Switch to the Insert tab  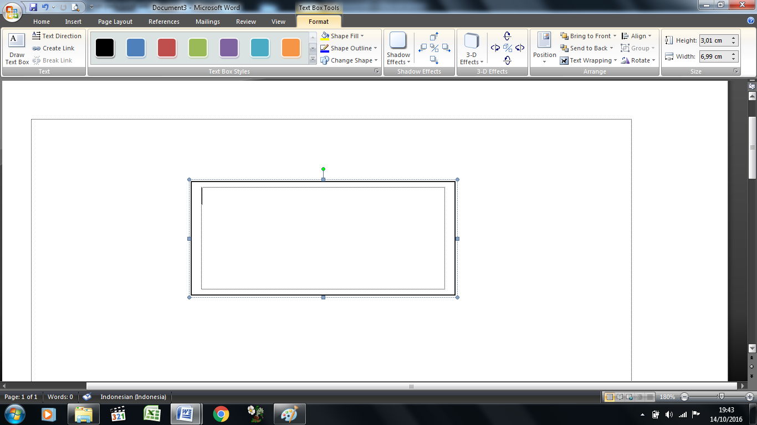(73, 22)
